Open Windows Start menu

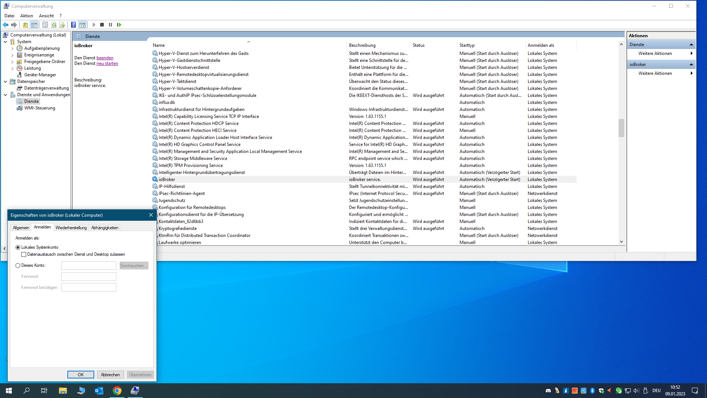[x=9, y=391]
